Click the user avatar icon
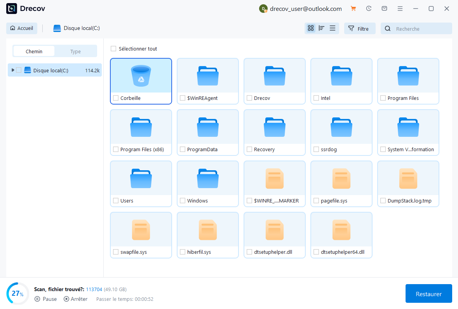The image size is (458, 309). click(x=263, y=9)
